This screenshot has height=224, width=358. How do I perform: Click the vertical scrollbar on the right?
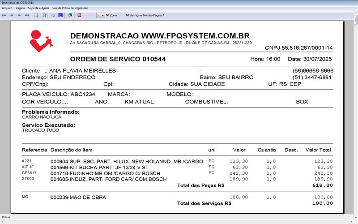(355, 114)
